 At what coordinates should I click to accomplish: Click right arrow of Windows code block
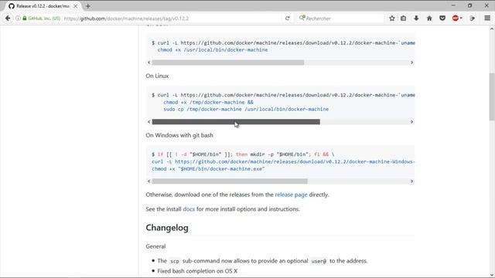pyautogui.click(x=411, y=181)
